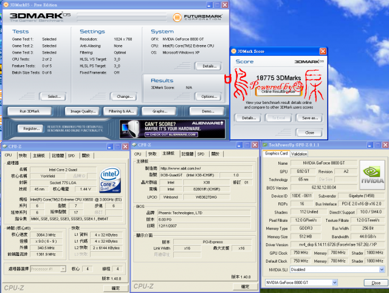Click the Phoenix Technologies BIOS brand field

(x=204, y=213)
